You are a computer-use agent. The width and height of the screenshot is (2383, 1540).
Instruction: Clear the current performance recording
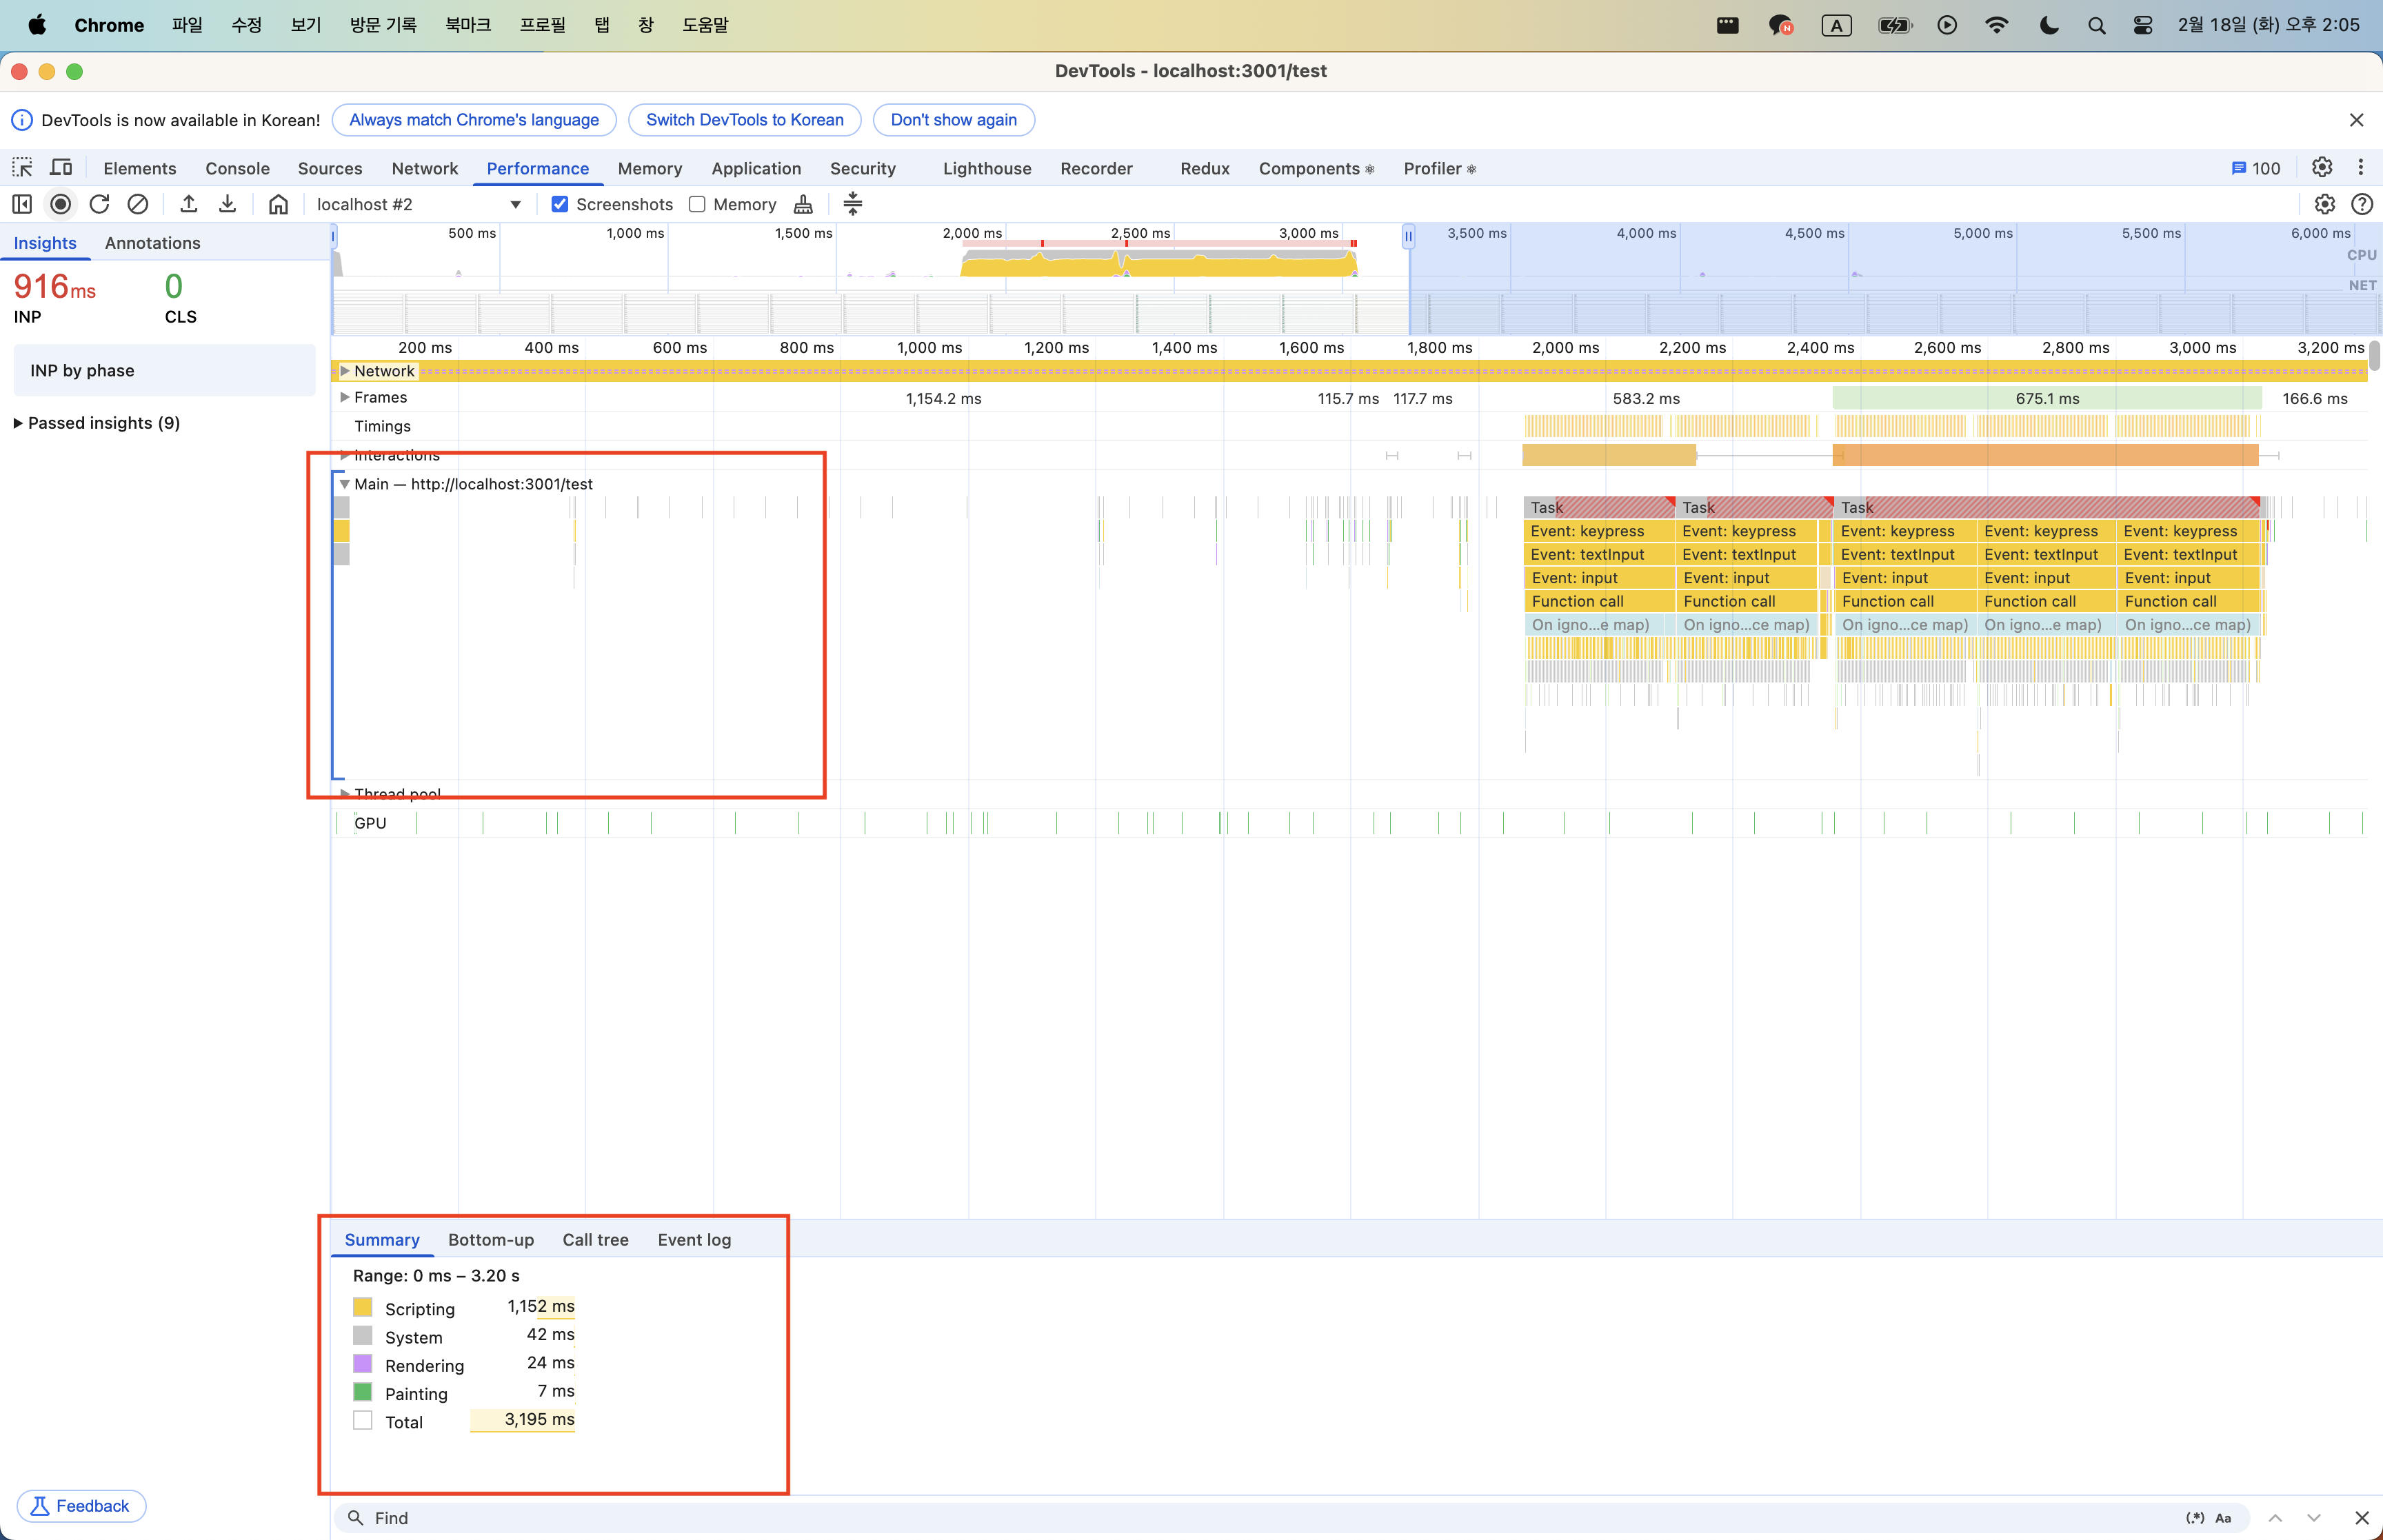(x=138, y=204)
